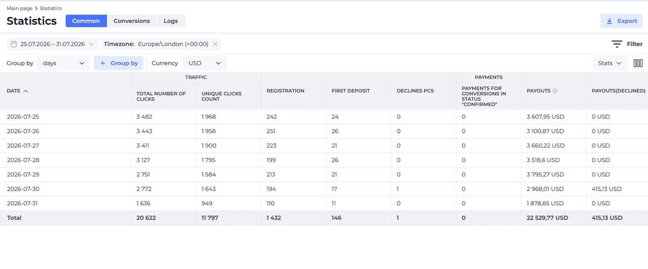Image resolution: width=648 pixels, height=269 pixels.
Task: Click total registrations 1 432
Action: [274, 218]
